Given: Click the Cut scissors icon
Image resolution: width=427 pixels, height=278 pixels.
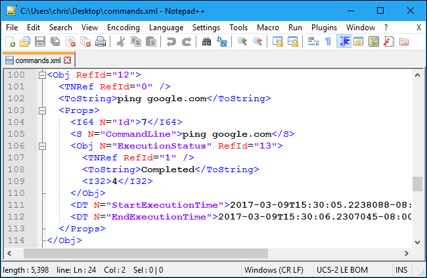Looking at the screenshot, I should (121, 41).
